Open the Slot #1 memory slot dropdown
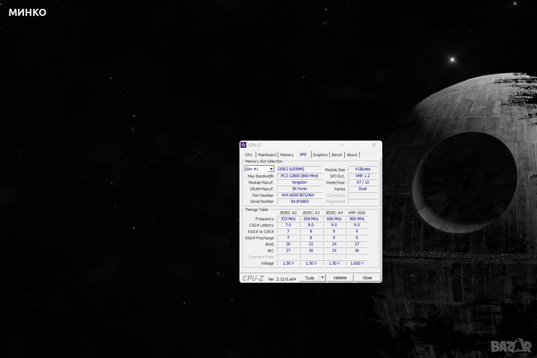The height and width of the screenshot is (358, 537). tap(259, 169)
